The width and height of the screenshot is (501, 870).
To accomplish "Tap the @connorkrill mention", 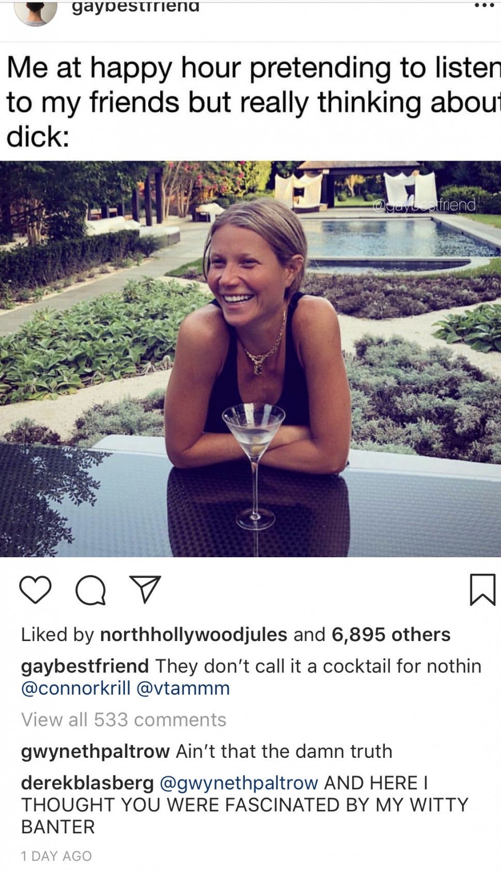I will [x=75, y=688].
